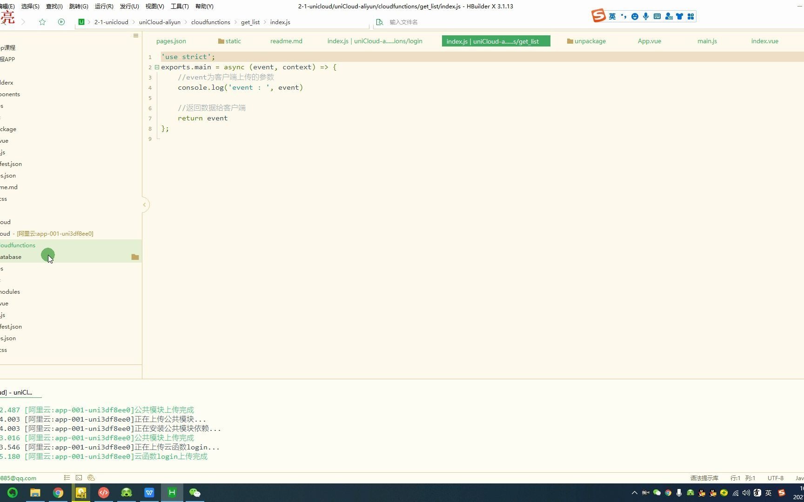Open the Sogou emoji panel
804x502 pixels.
(x=635, y=16)
